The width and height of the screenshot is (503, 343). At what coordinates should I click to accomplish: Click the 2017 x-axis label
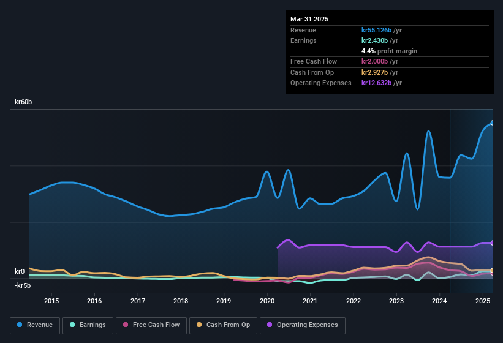click(138, 301)
